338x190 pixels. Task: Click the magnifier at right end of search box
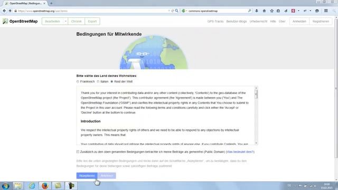249,11
